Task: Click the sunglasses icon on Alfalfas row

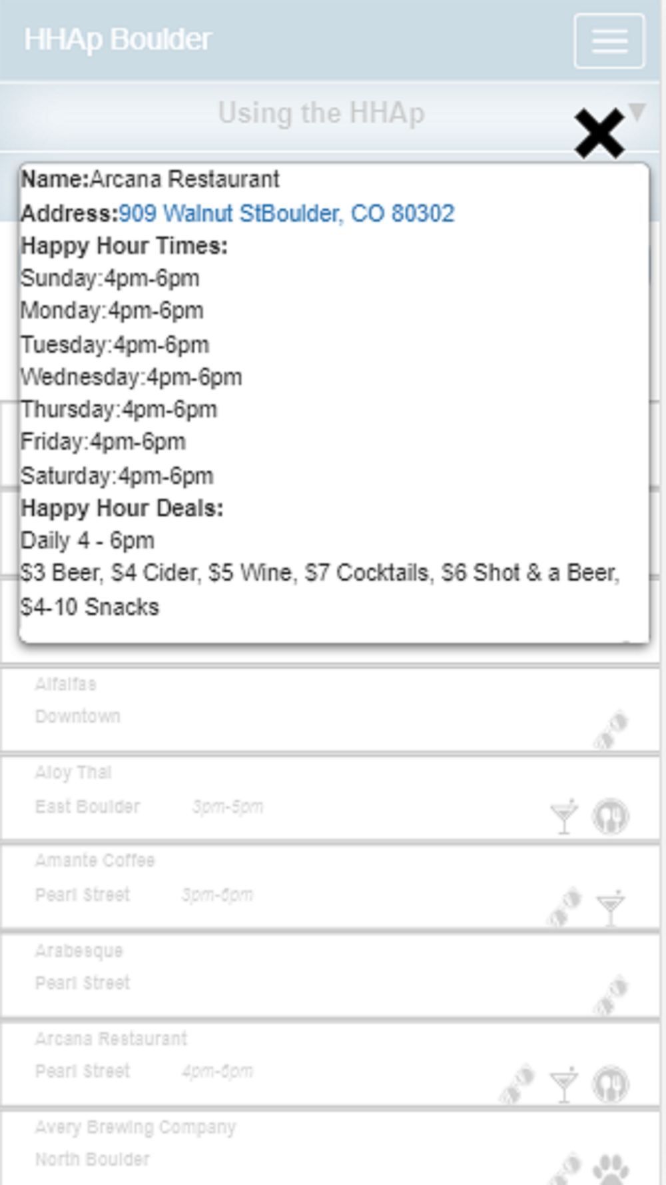Action: [611, 730]
